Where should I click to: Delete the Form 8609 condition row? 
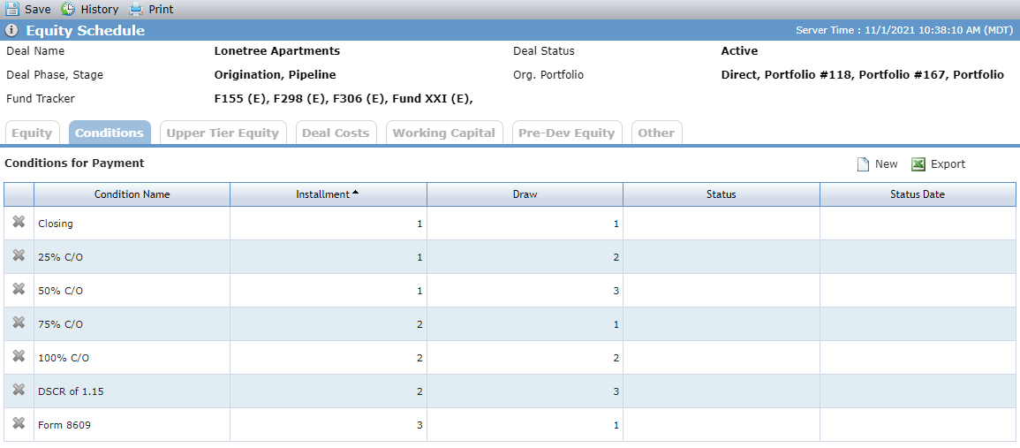[x=19, y=422]
